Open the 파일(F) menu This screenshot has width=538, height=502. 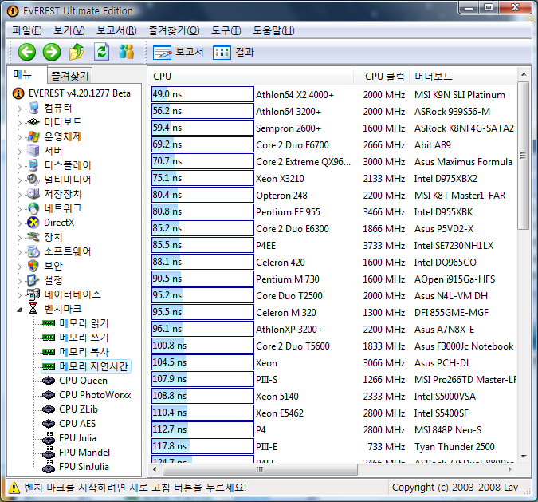coord(27,30)
